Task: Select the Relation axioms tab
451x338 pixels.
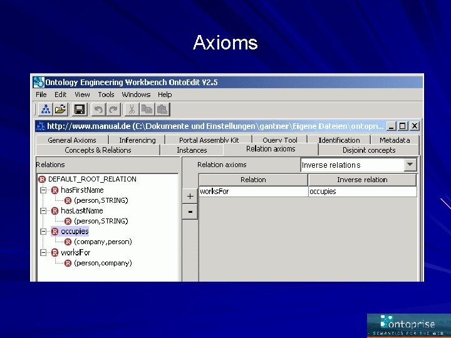Action: (x=271, y=149)
